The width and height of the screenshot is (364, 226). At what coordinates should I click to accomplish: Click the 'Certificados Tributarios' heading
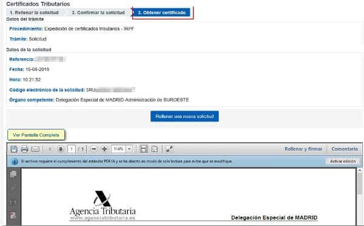point(38,4)
